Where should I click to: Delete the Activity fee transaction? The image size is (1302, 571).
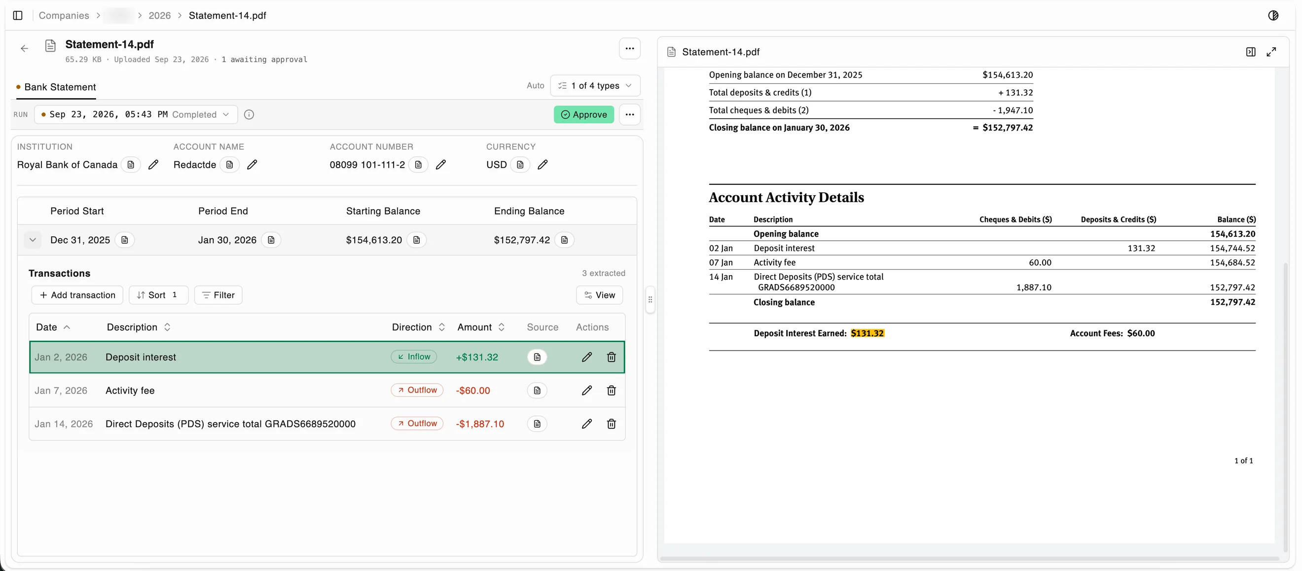611,391
